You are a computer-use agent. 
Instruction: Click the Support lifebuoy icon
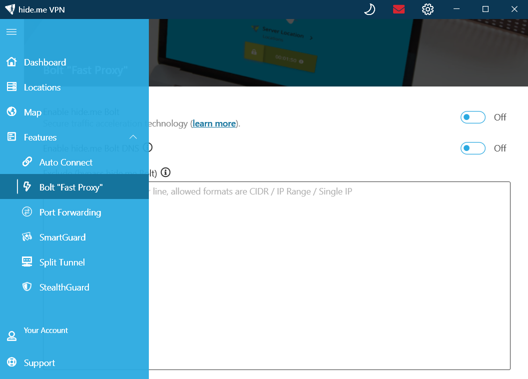pyautogui.click(x=12, y=362)
